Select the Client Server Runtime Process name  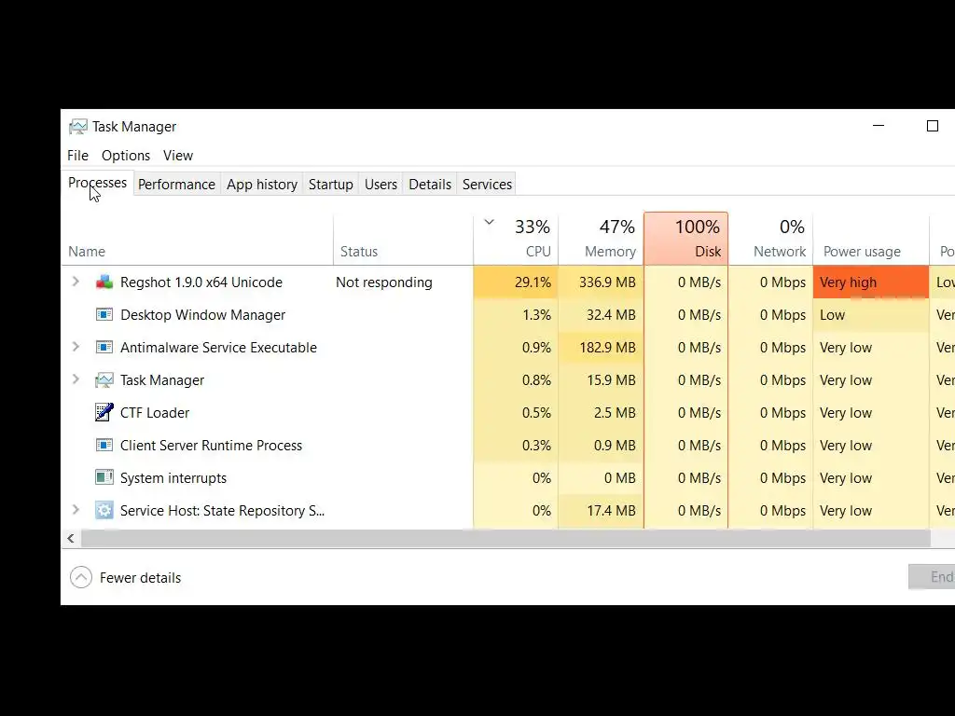coord(211,446)
